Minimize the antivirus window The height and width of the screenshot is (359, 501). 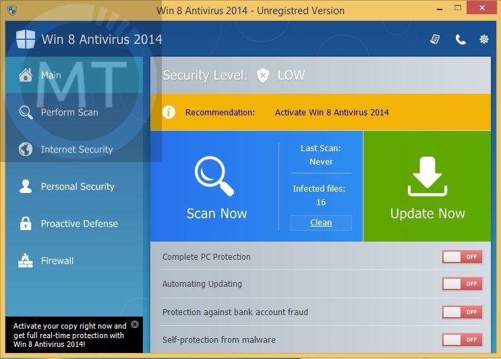coord(440,9)
